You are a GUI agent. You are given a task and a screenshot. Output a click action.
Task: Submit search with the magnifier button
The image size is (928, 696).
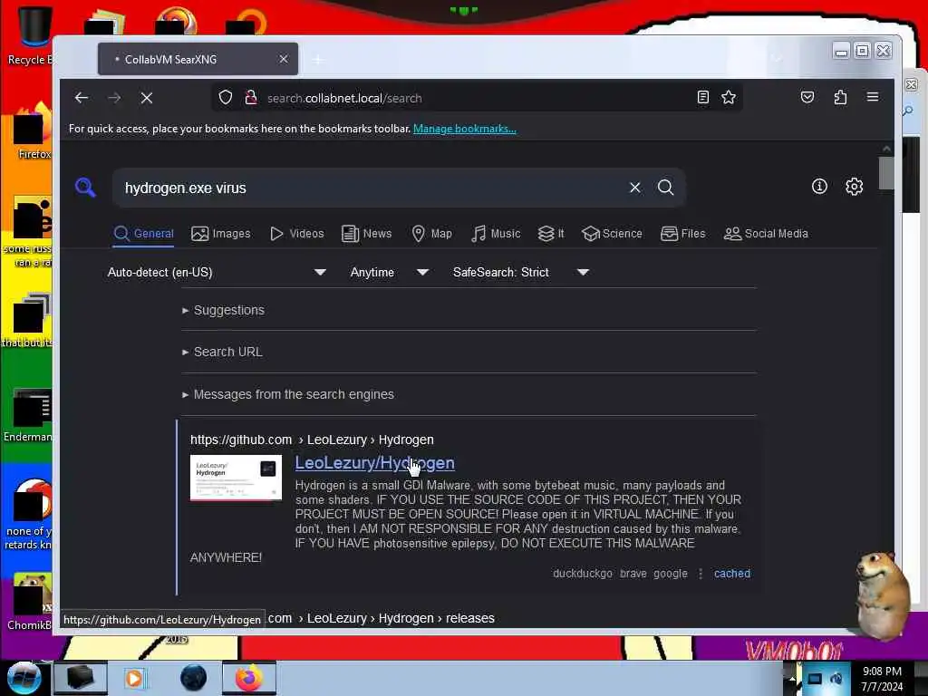[666, 188]
